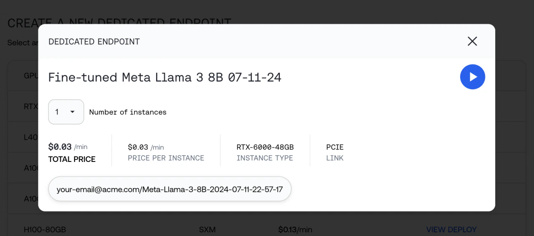Screen dimensions: 534x236
Task: Click the Number of instances label
Action: 128,112
